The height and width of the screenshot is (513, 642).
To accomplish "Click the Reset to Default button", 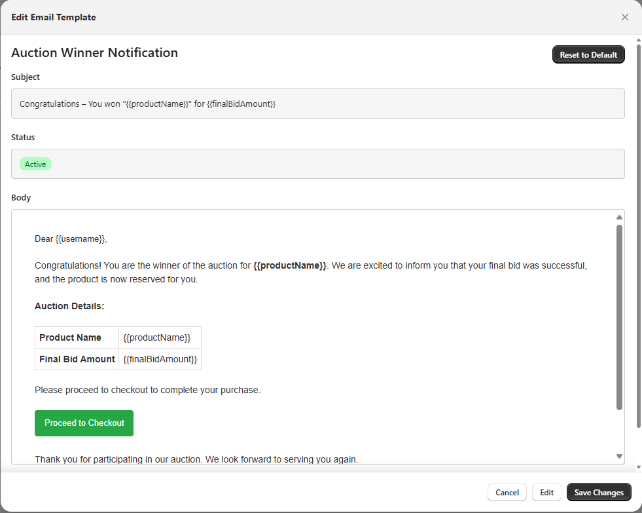I will [588, 55].
